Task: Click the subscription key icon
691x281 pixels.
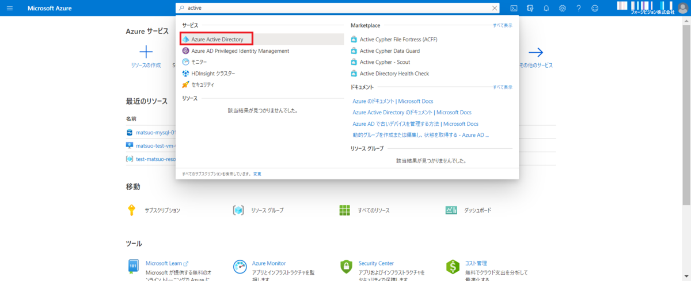Action: (x=132, y=210)
